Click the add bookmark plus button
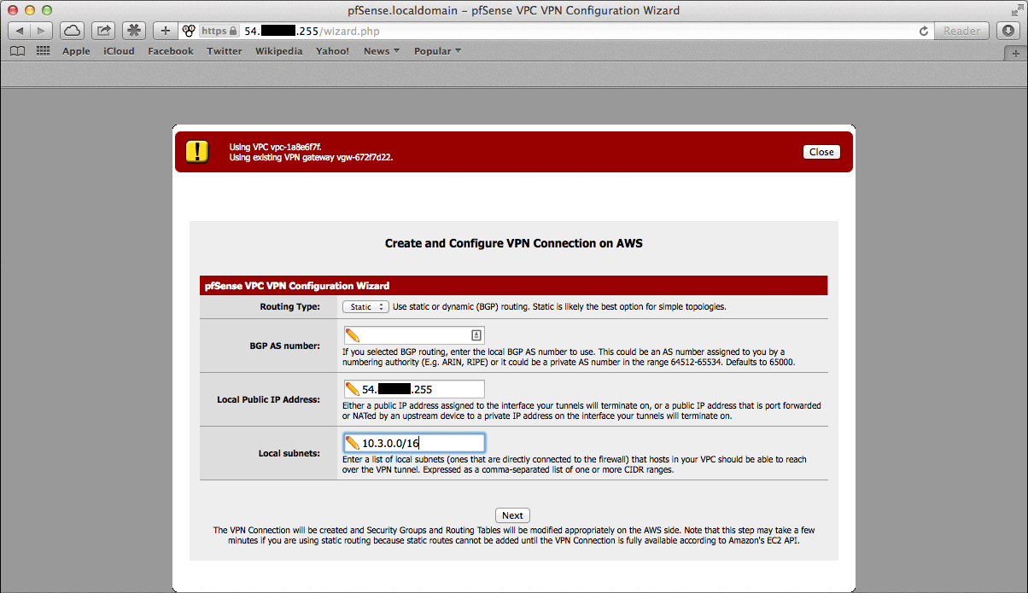The height and width of the screenshot is (593, 1028). [x=166, y=31]
